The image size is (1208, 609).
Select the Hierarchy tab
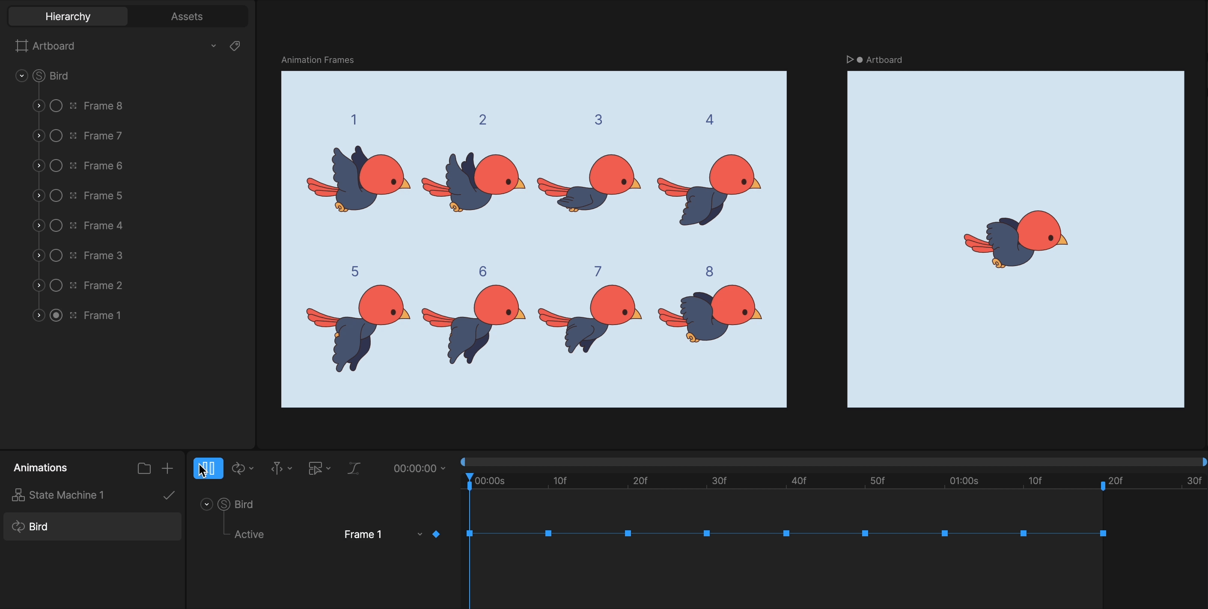click(x=68, y=16)
